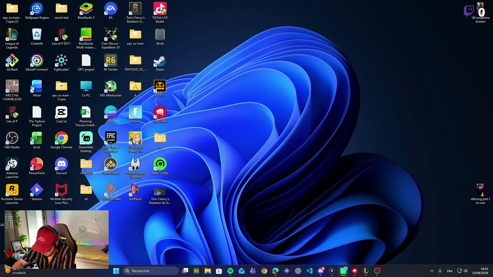Open File Explorer from the taskbar

208,271
